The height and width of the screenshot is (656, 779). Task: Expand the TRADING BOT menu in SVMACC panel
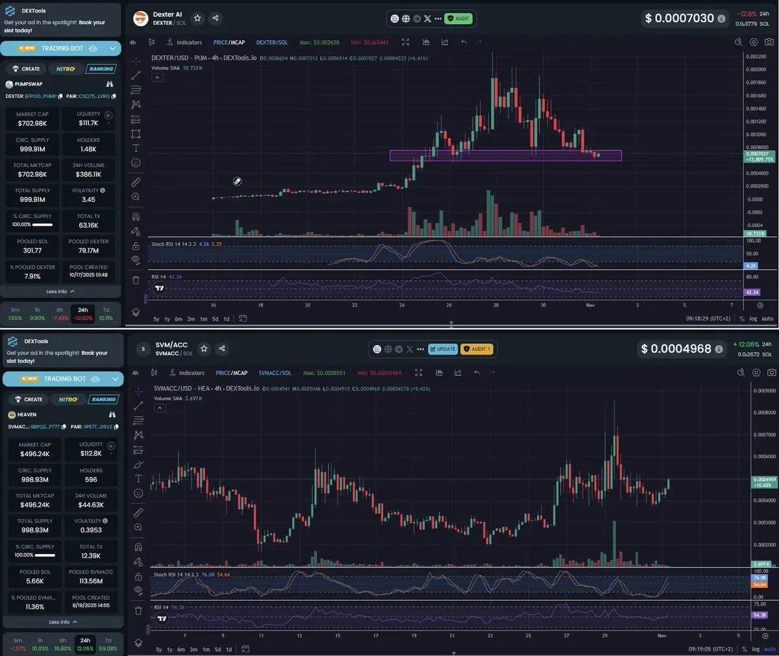coord(115,379)
